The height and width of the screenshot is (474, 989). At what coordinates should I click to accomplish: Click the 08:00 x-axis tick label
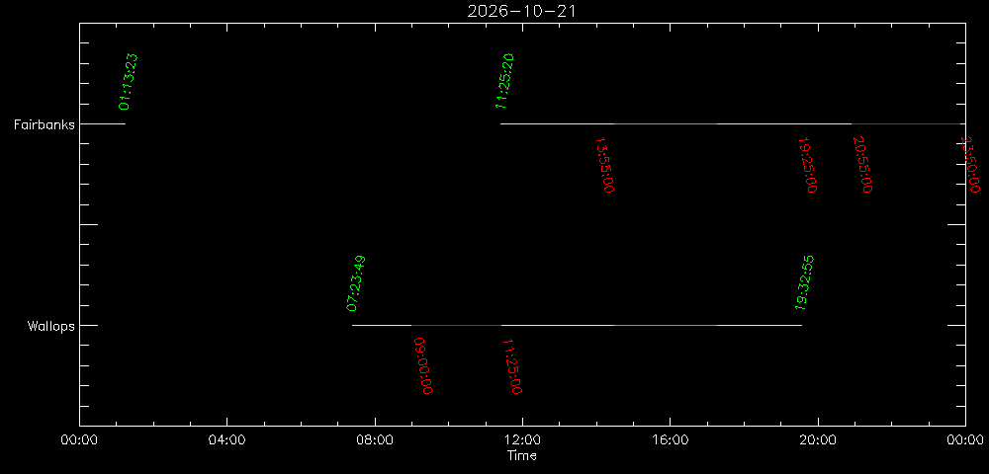(375, 439)
